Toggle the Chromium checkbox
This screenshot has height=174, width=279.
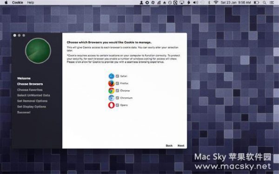pyautogui.click(x=117, y=98)
